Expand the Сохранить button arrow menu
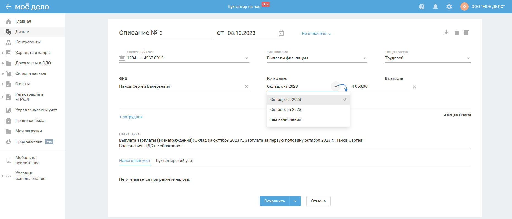This screenshot has height=219, width=512. [x=295, y=201]
